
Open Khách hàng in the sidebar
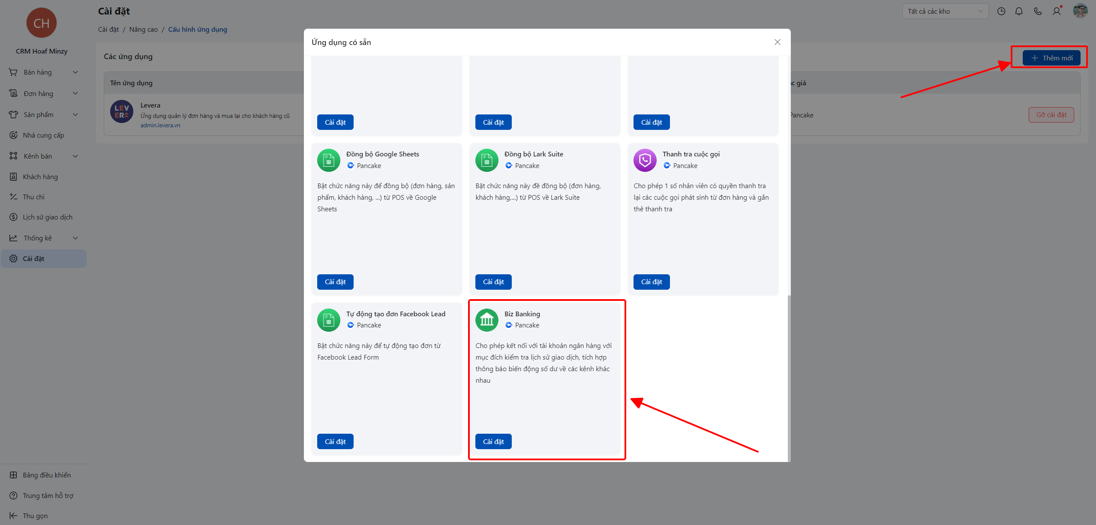tap(40, 177)
